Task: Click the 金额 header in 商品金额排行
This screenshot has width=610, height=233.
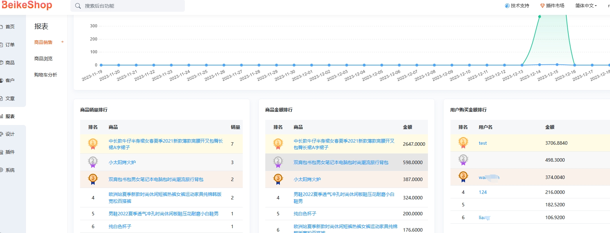Action: tap(407, 127)
